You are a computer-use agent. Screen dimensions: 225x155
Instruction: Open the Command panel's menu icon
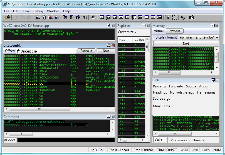pyautogui.click(x=109, y=117)
